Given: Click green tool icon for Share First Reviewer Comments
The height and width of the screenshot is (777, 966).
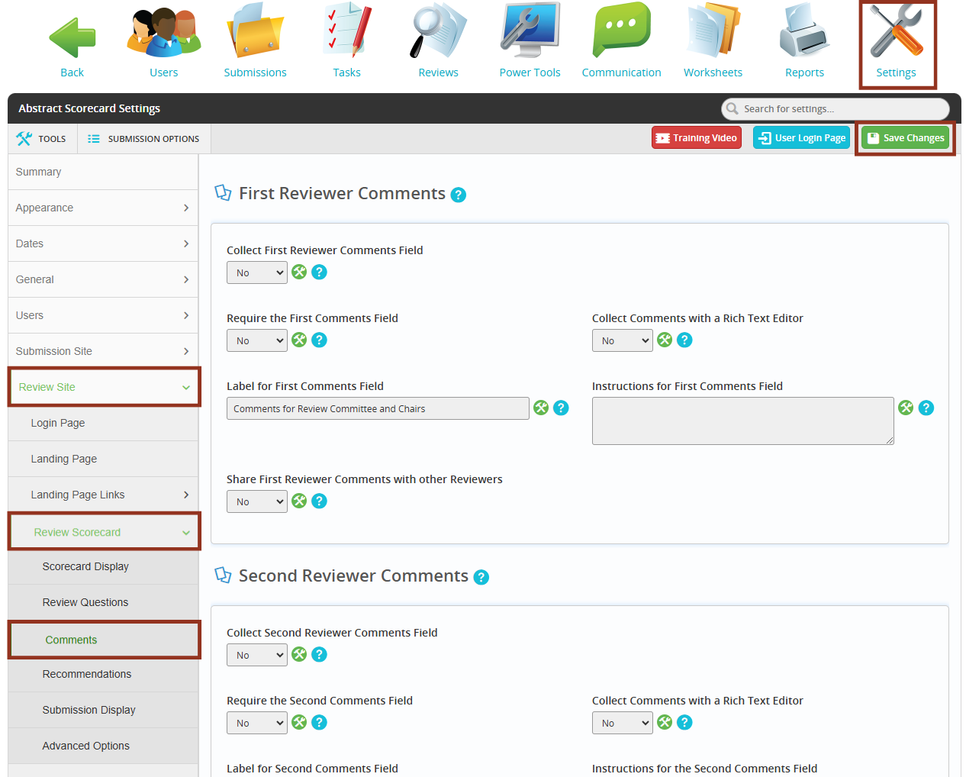Looking at the screenshot, I should point(299,501).
